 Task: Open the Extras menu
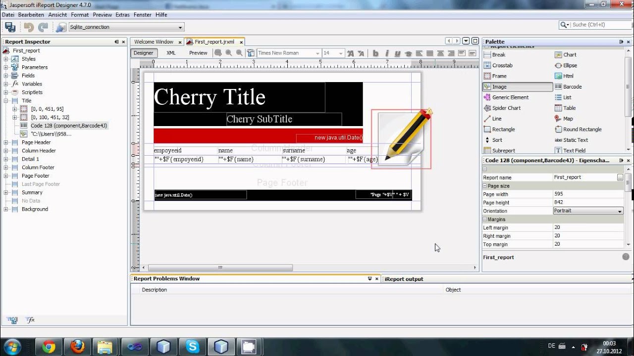(122, 15)
